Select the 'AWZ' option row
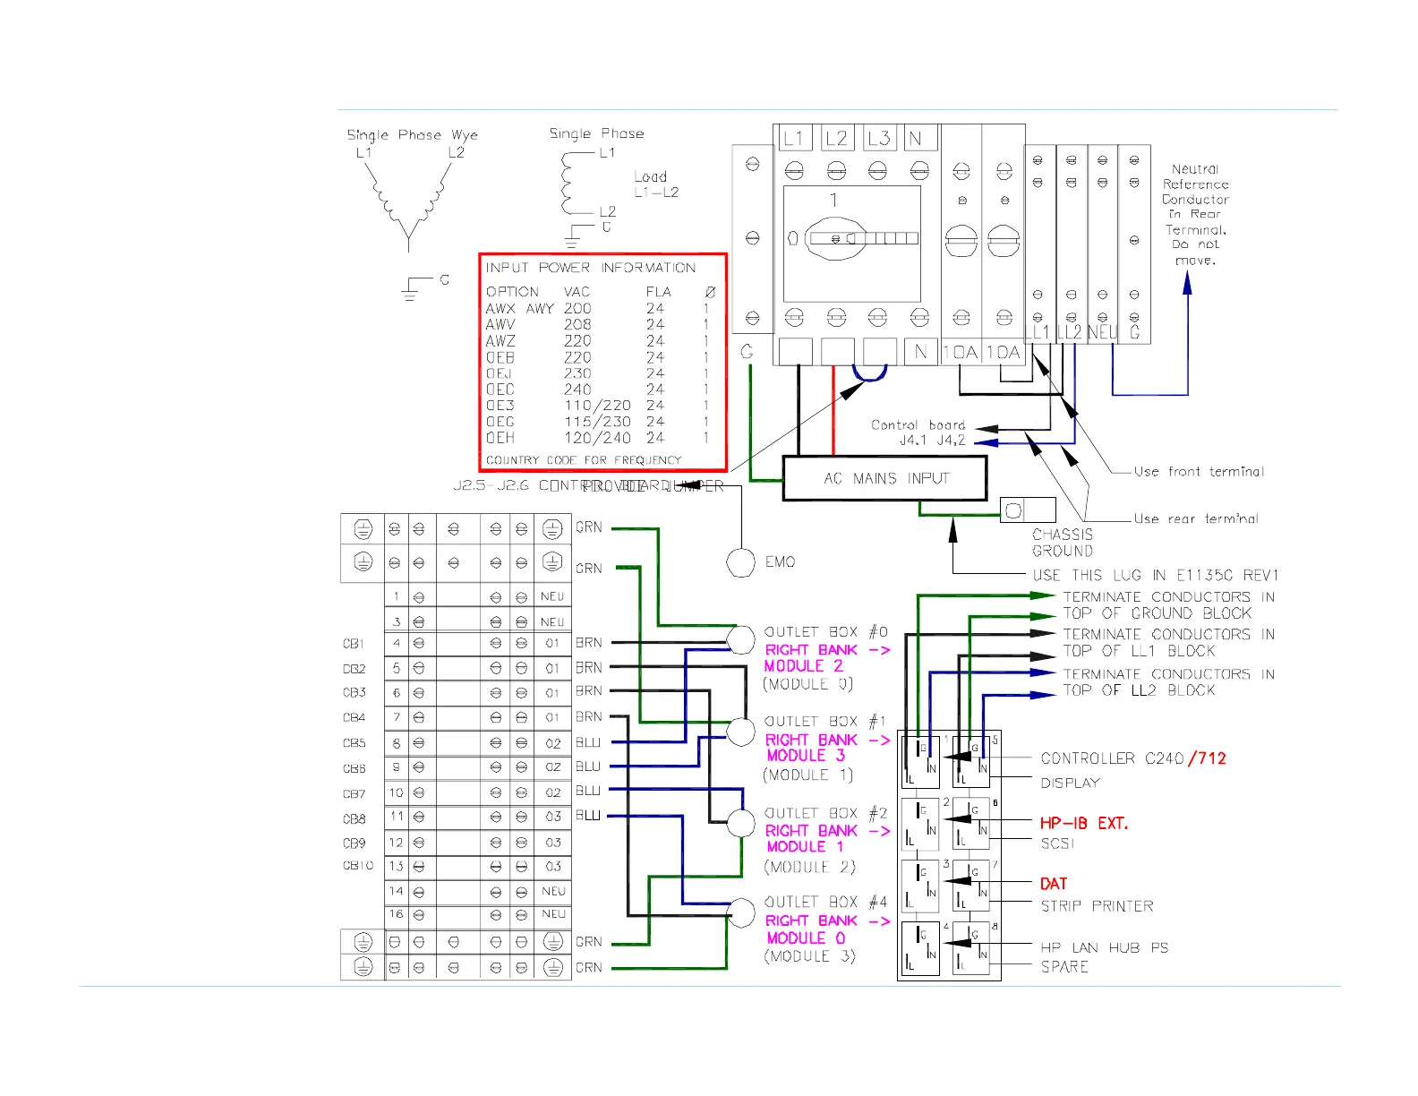Image resolution: width=1418 pixels, height=1096 pixels. (x=598, y=340)
